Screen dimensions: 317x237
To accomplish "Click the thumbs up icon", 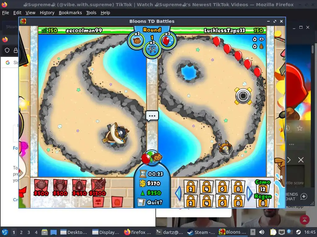I will (262, 47).
